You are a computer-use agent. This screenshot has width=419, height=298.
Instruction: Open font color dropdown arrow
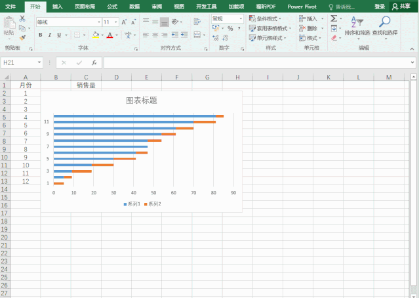click(117, 35)
